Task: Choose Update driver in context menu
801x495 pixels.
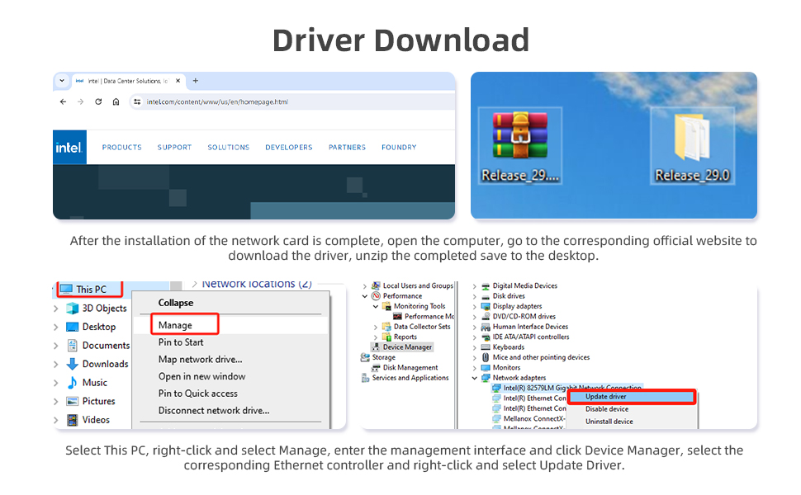Action: (x=606, y=397)
